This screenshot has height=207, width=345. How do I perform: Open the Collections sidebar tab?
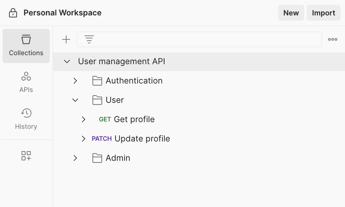click(x=26, y=46)
